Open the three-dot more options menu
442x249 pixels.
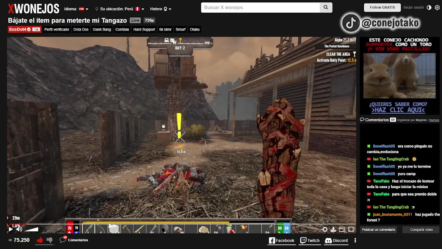[355, 240]
